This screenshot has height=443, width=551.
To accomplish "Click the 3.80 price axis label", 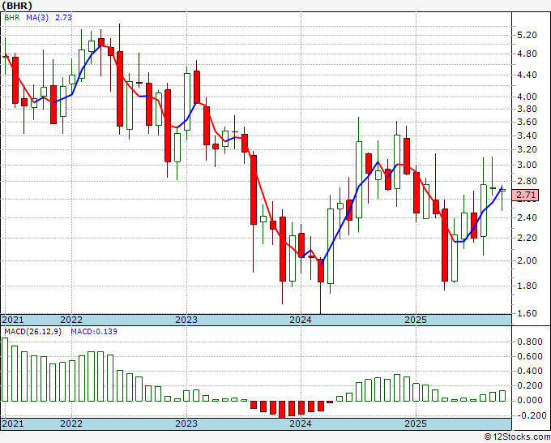I will [x=527, y=109].
